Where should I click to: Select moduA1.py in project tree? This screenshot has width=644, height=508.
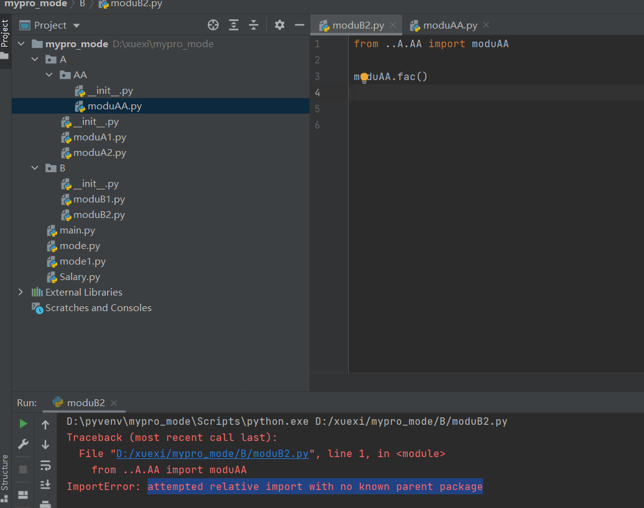click(x=100, y=137)
